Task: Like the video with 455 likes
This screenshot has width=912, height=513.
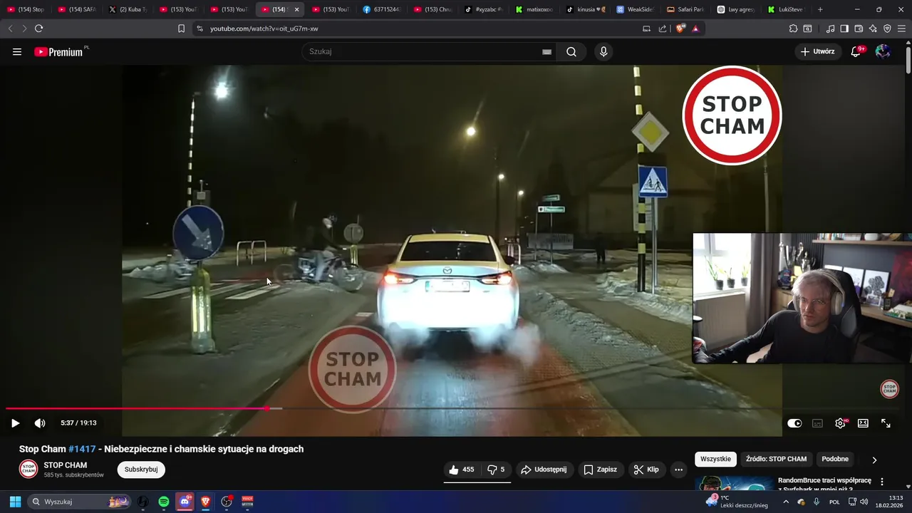Action: point(462,470)
